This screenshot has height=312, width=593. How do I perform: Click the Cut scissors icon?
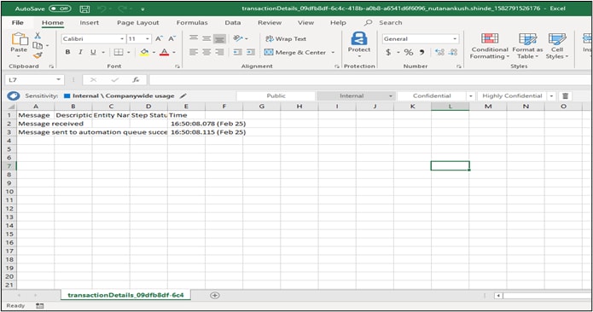(x=38, y=36)
